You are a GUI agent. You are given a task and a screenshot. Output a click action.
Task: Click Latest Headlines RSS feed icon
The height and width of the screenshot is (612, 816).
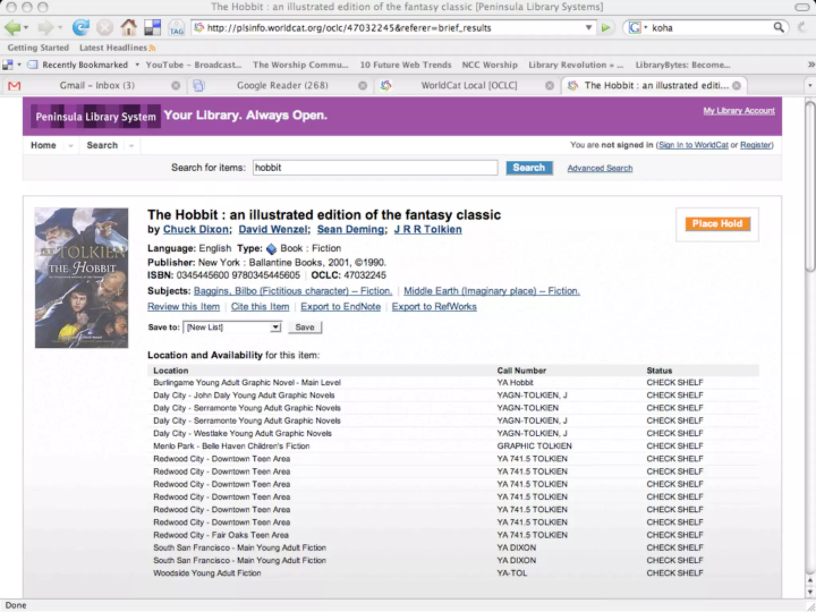click(152, 48)
